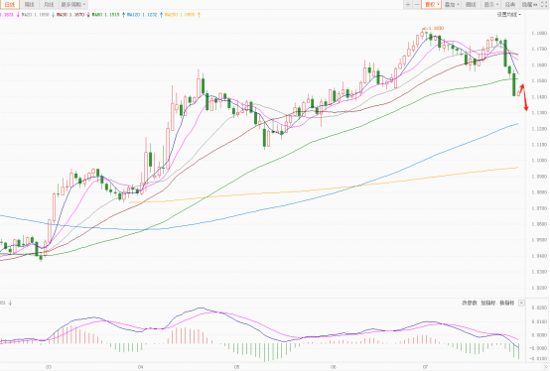Zoom out the chart with minus icon
Screen dimensions: 550x371
(417, 5)
